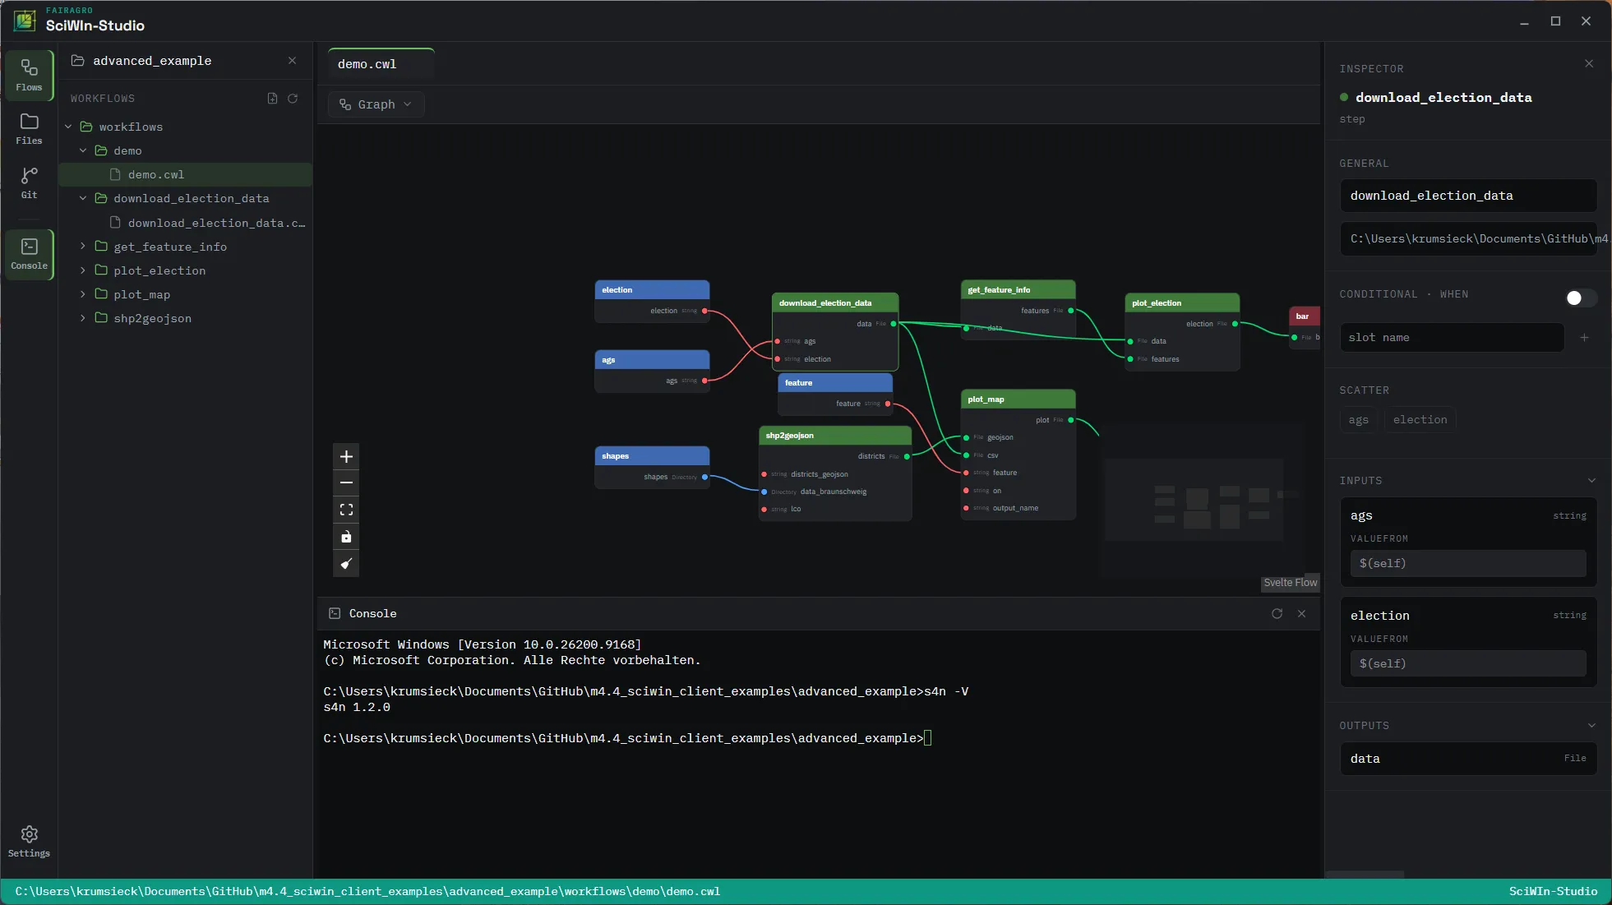Click the WORKFLOWS section header

[x=103, y=99]
